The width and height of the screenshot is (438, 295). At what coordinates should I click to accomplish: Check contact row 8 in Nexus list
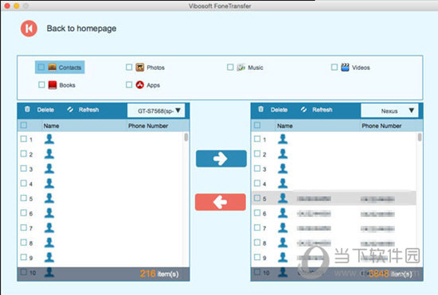pyautogui.click(x=257, y=243)
